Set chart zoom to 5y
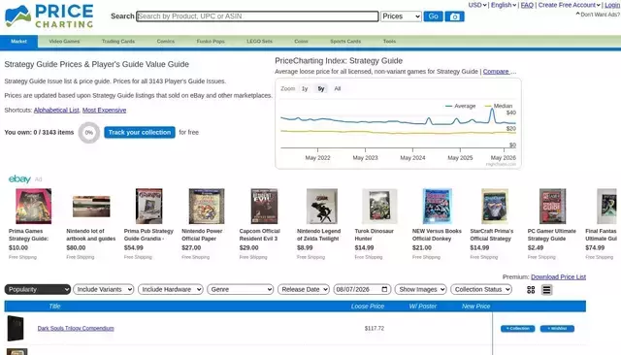The width and height of the screenshot is (621, 355). pyautogui.click(x=321, y=88)
